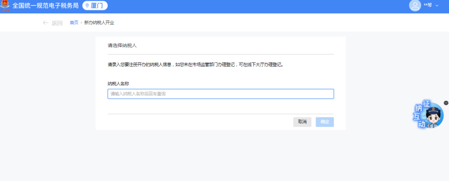Image resolution: width=449 pixels, height=181 pixels.
Task: Click the 取消 button
Action: click(x=302, y=122)
